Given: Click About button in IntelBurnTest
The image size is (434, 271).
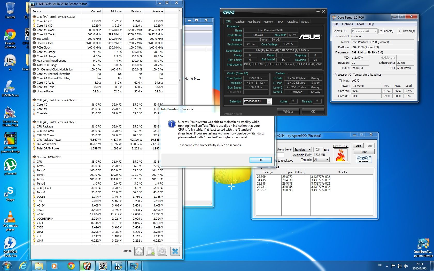Looking at the screenshot, I should 364,152.
